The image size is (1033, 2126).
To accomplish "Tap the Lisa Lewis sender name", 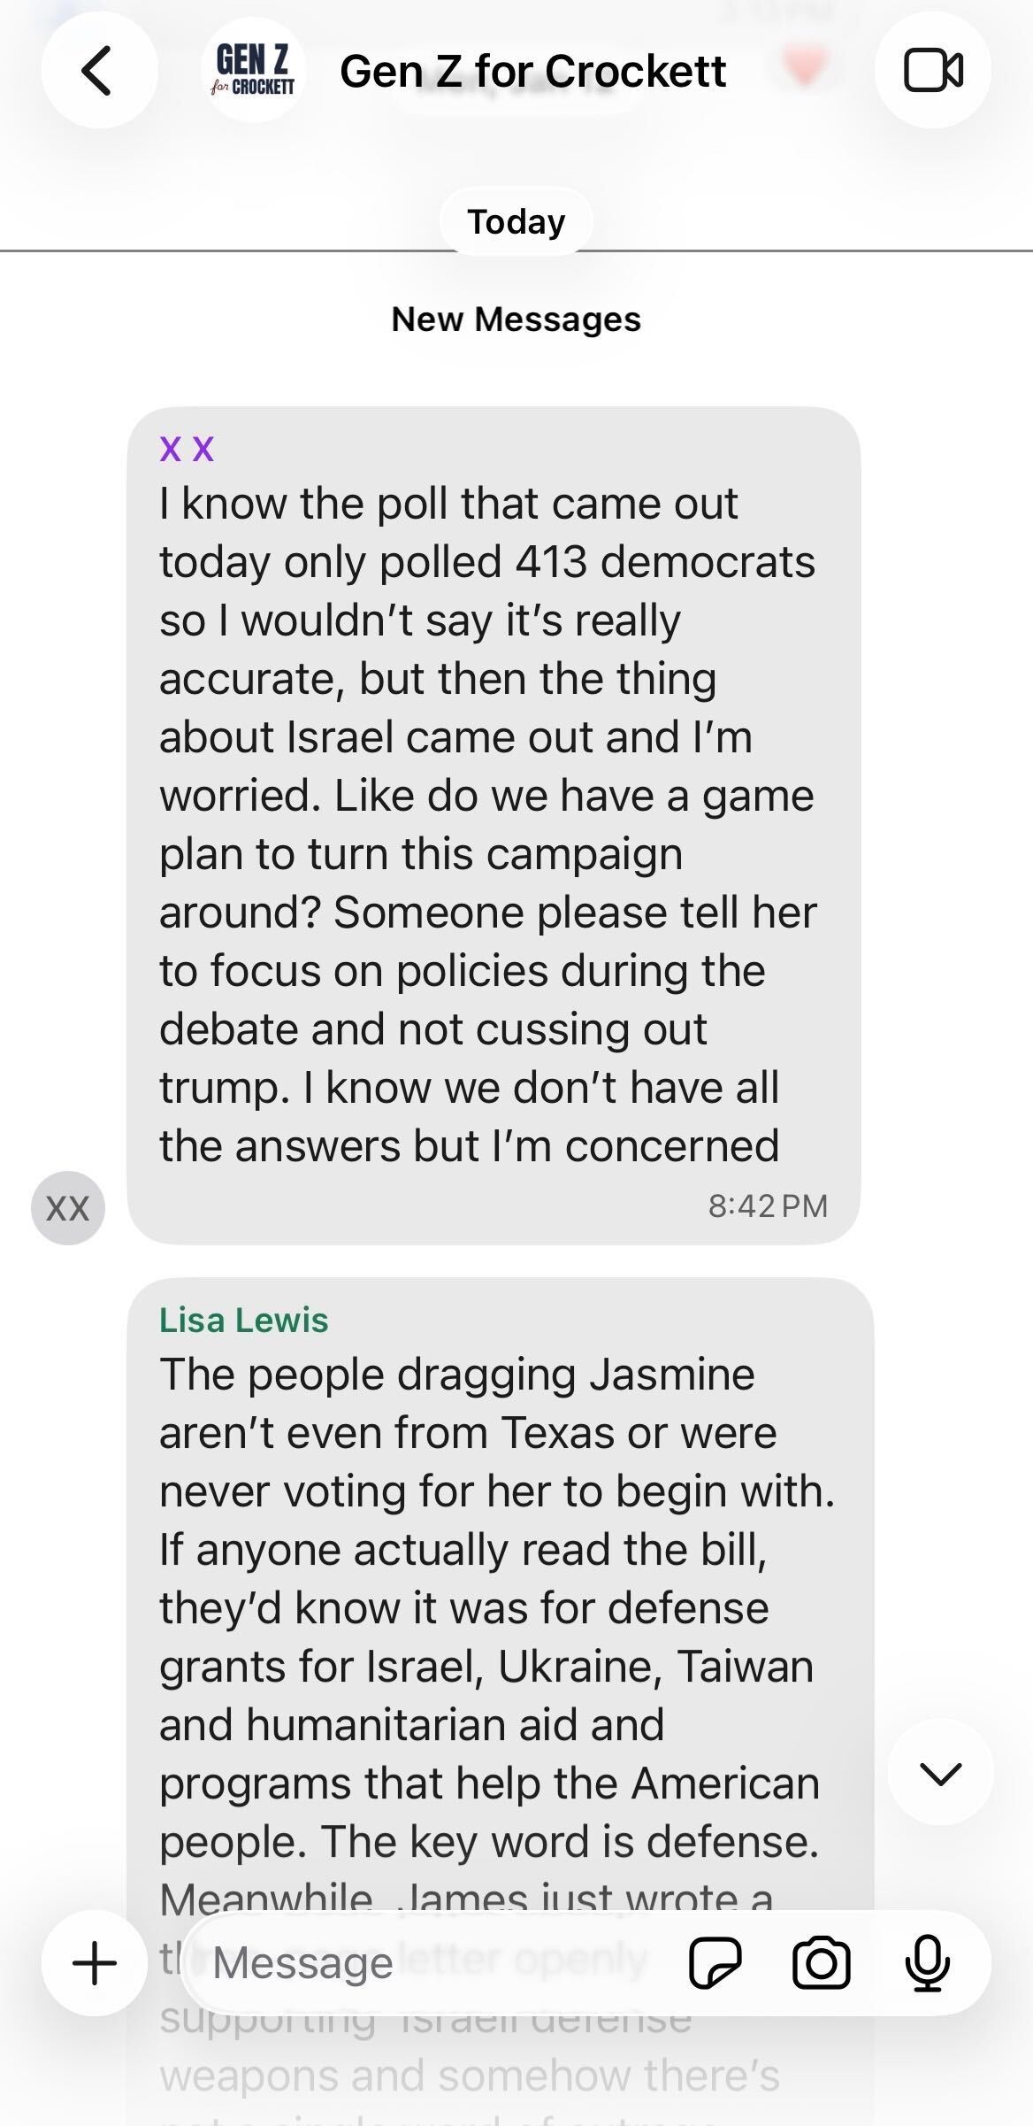I will click(243, 1320).
